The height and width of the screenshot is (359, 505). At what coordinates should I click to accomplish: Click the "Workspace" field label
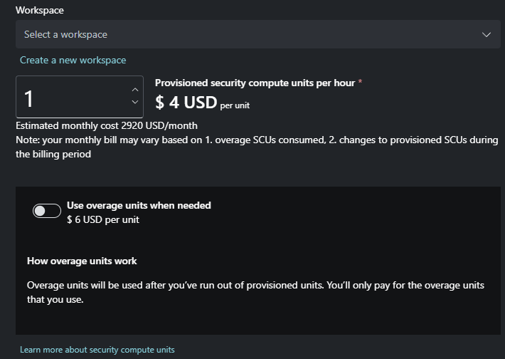coord(40,11)
